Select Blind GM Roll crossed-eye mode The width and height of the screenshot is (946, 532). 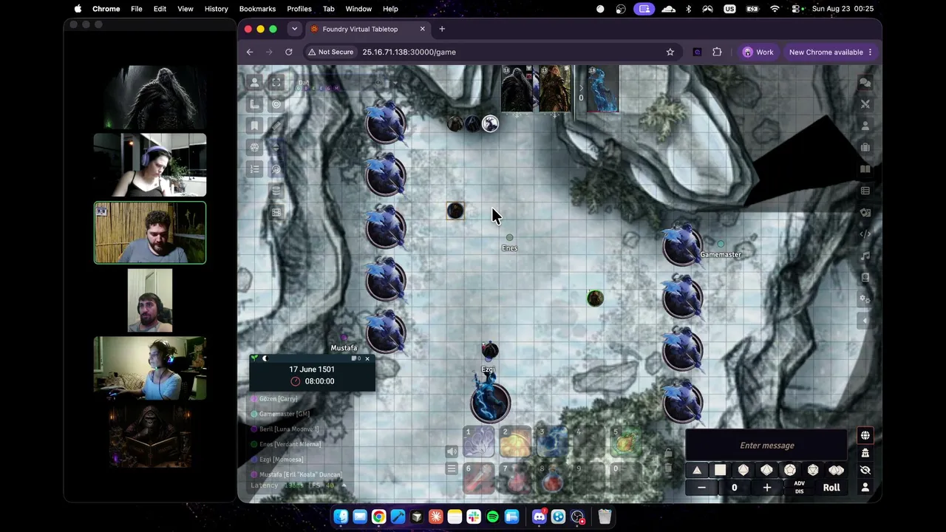865,470
